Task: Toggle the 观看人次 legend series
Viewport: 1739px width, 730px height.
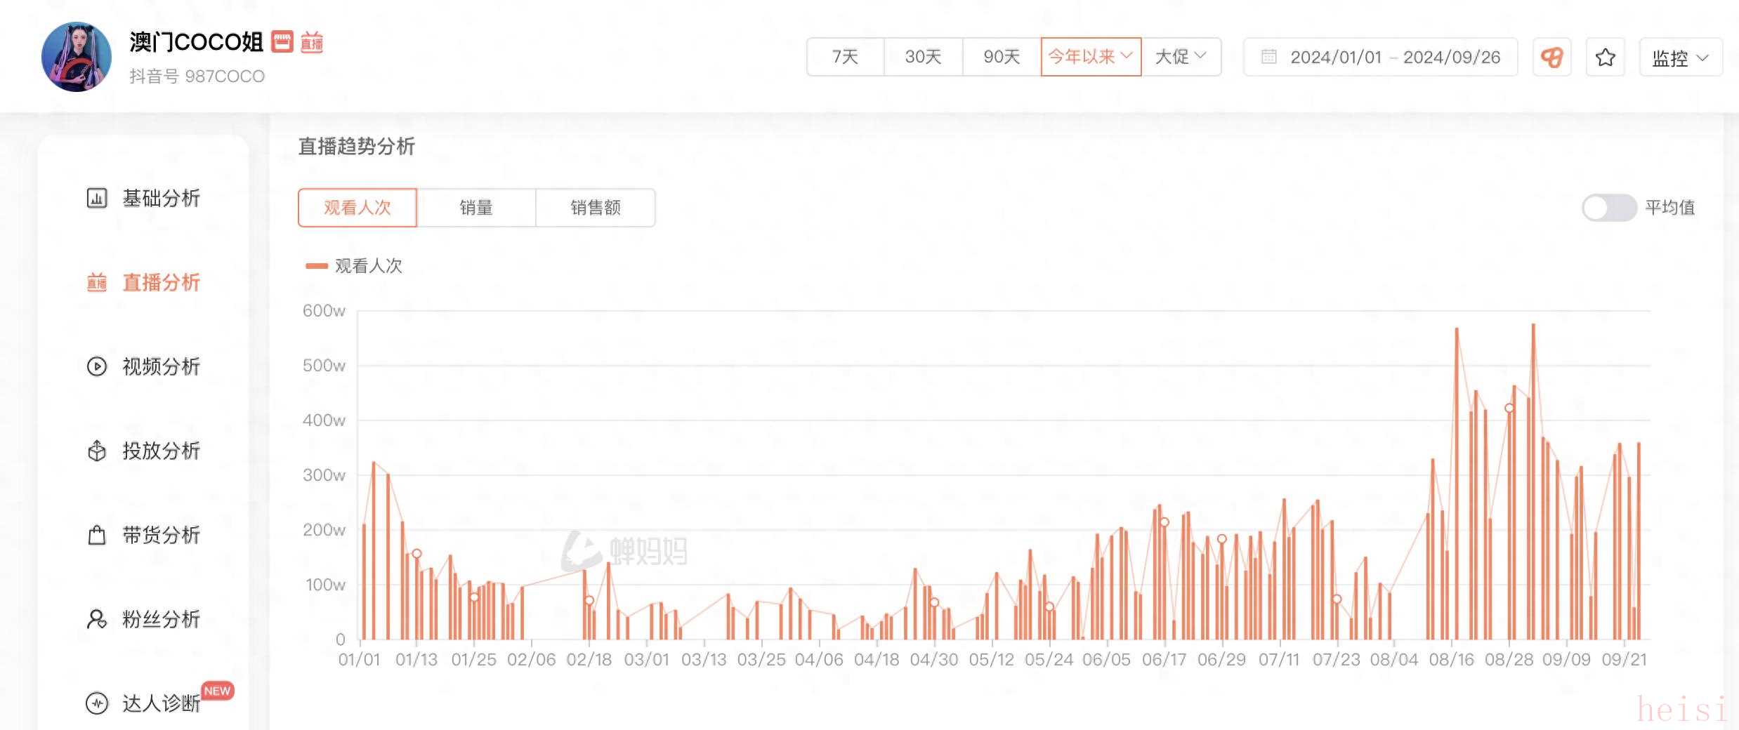Action: coord(354,266)
